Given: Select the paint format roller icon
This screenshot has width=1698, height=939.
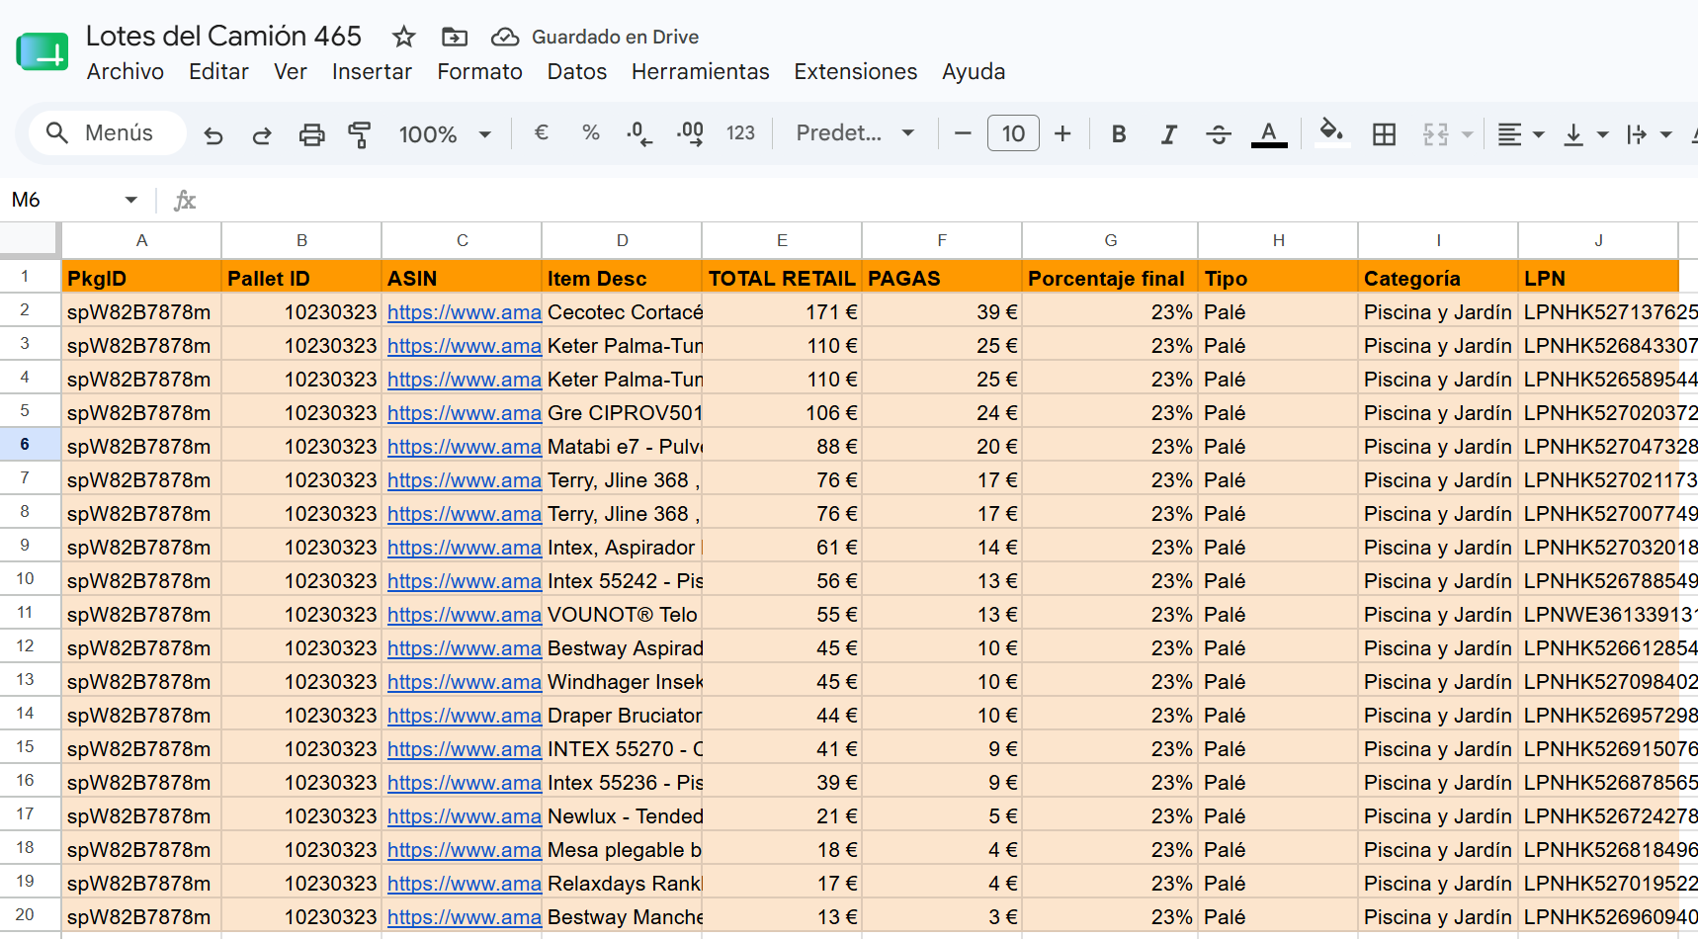Looking at the screenshot, I should pos(360,134).
